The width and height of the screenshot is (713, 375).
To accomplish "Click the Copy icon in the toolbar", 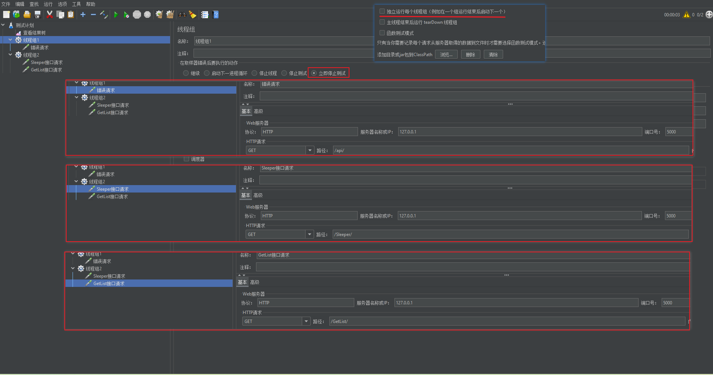I will 60,14.
